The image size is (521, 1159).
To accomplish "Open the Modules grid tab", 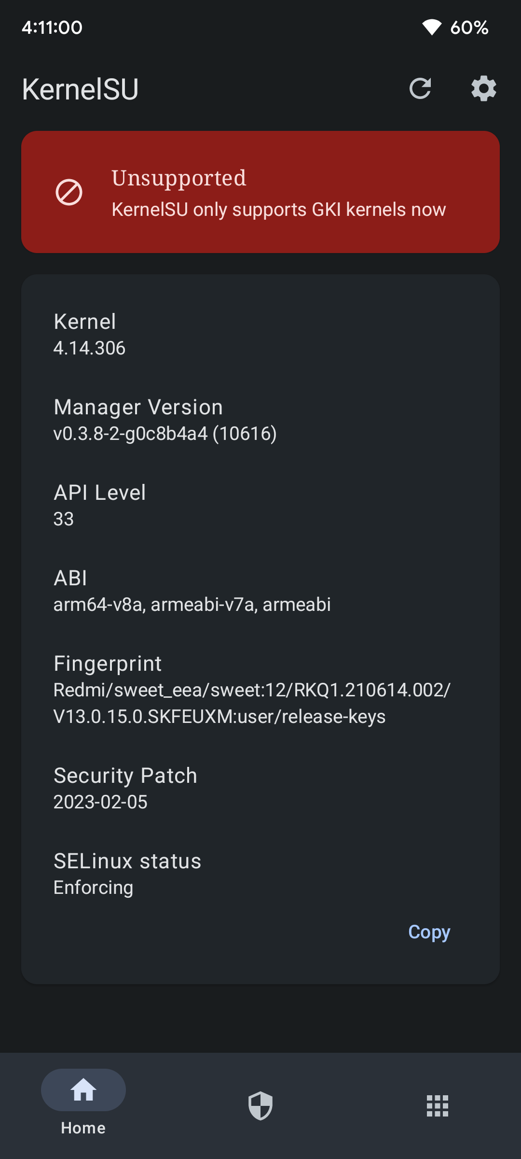I will point(438,1105).
